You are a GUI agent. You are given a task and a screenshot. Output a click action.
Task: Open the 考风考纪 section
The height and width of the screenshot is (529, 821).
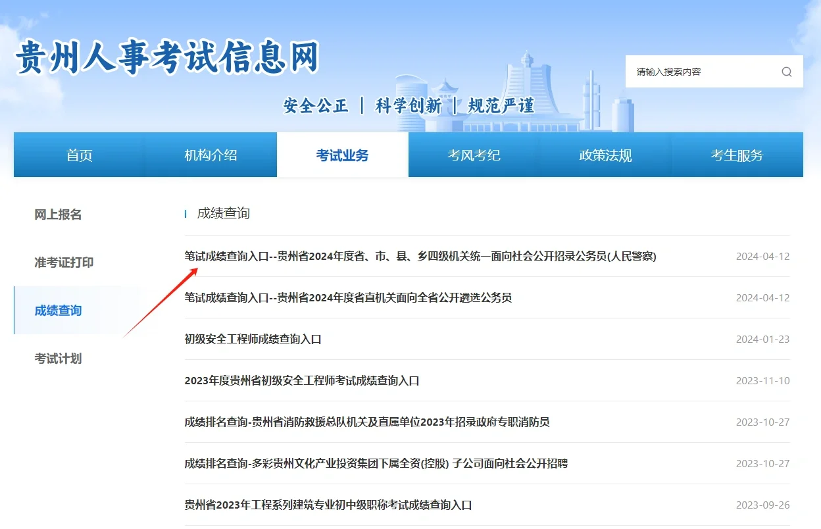[x=474, y=155]
